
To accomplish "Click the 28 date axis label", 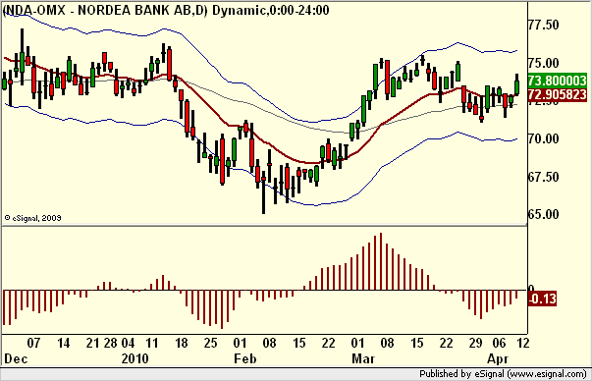I will [111, 343].
